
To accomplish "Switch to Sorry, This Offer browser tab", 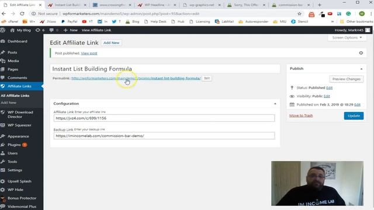I will click(246, 5).
